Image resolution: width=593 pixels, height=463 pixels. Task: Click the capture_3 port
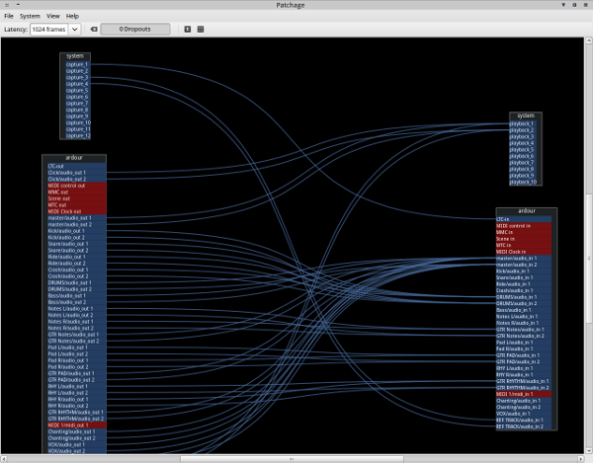coord(77,77)
